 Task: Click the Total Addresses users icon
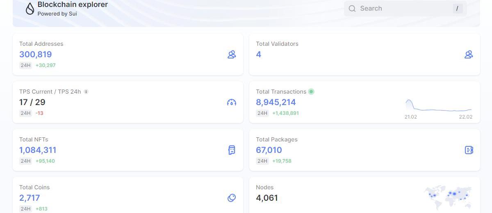pos(232,54)
